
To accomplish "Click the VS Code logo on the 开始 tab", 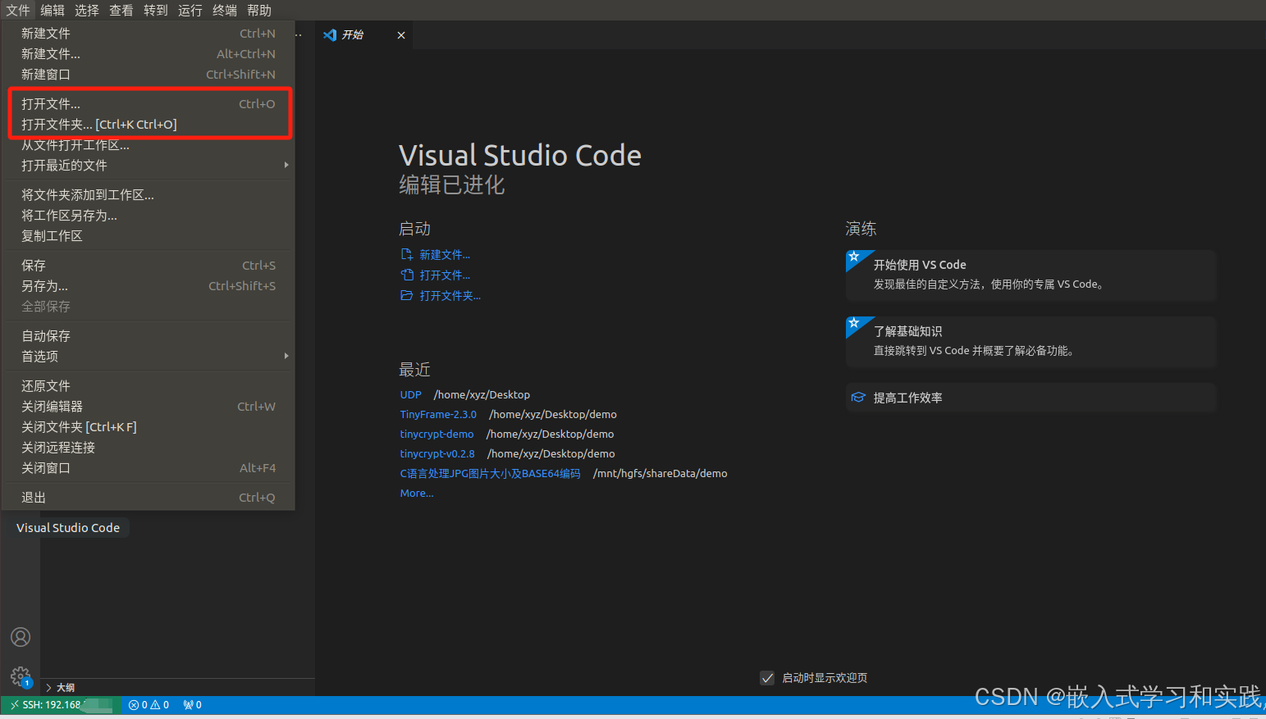I will 331,34.
